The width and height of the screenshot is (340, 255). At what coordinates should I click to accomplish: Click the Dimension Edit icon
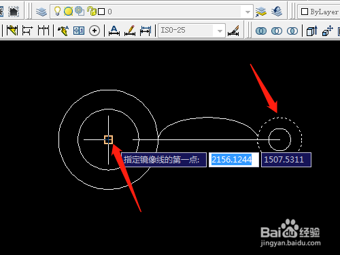[x=114, y=31]
